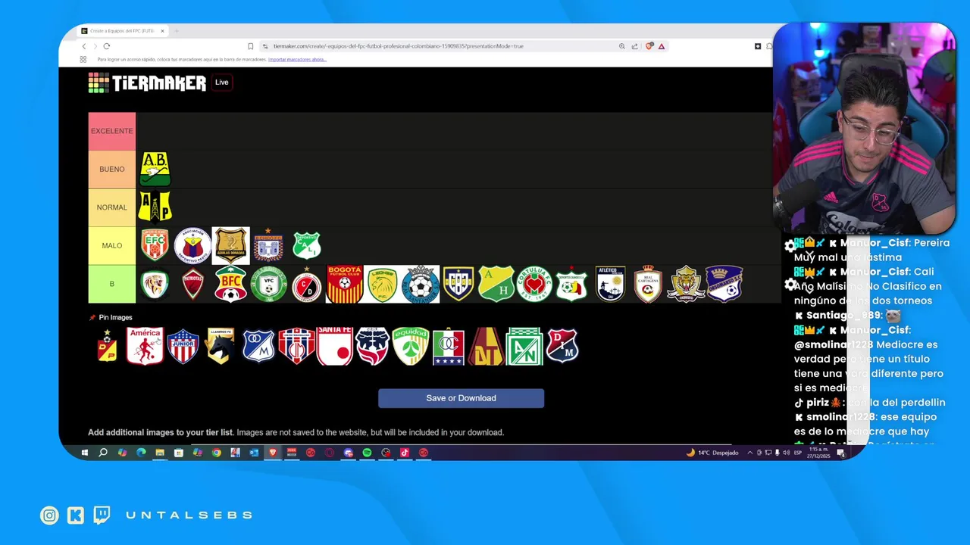970x545 pixels.
Task: Open the TierMaker logo homepage link
Action: tap(147, 83)
